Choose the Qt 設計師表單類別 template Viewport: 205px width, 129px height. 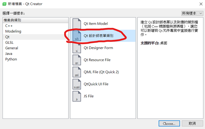(103, 36)
